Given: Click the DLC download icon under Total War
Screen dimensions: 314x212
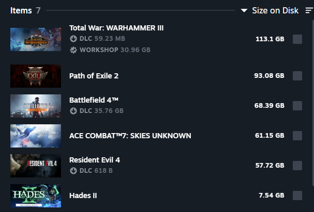Looking at the screenshot, I should point(73,39).
